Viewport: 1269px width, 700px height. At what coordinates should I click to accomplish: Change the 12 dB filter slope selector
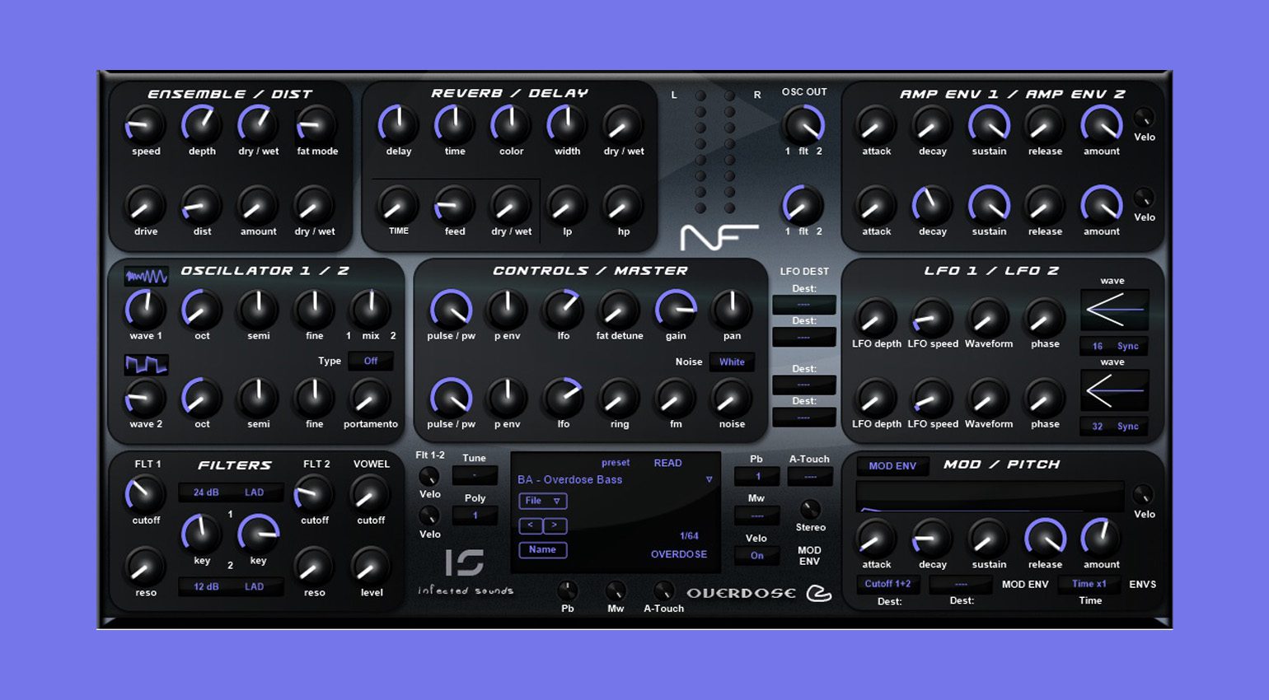(x=206, y=587)
